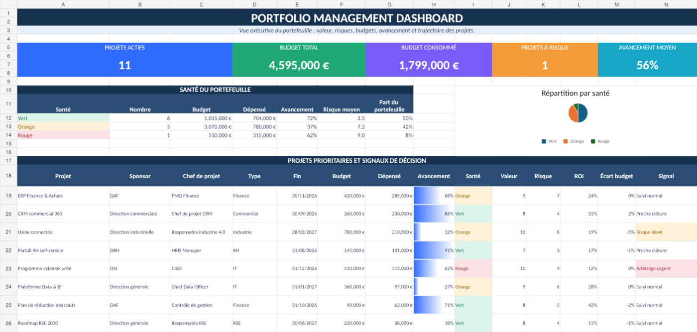Click the budget cell 780,000 €
697x332 pixels.
[342, 232]
